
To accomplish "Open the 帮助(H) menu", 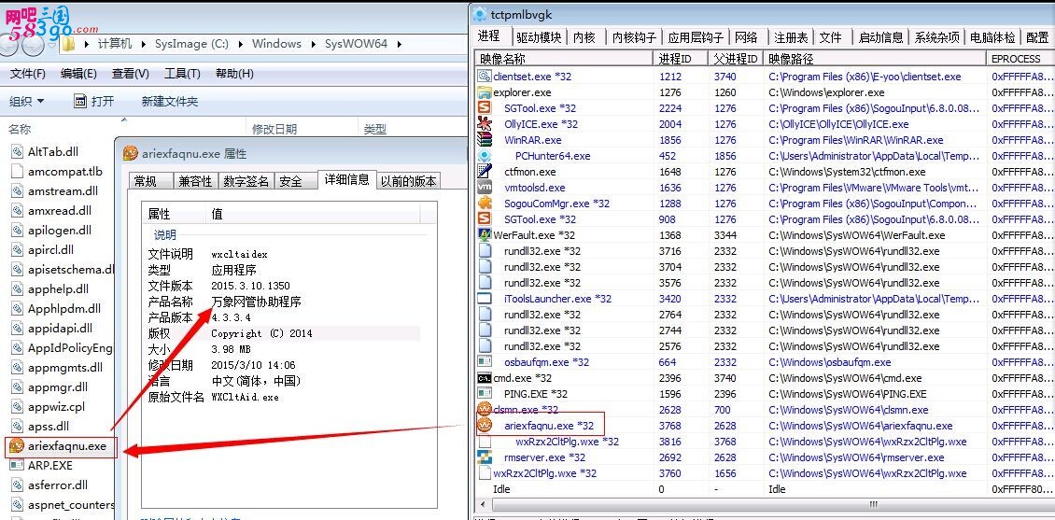I will click(x=234, y=74).
